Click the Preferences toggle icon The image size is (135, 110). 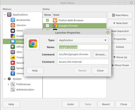tap(13, 84)
